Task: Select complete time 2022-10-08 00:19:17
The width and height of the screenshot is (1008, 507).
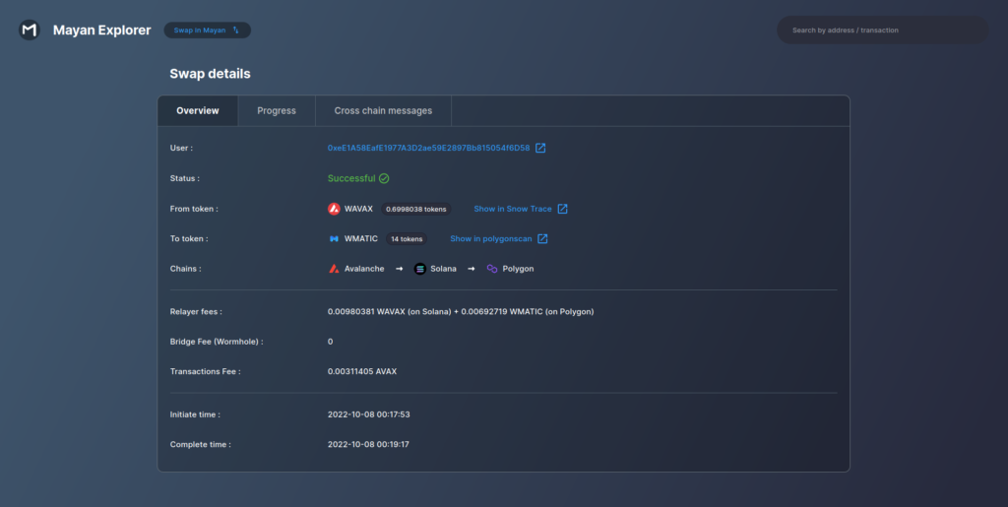Action: click(368, 444)
